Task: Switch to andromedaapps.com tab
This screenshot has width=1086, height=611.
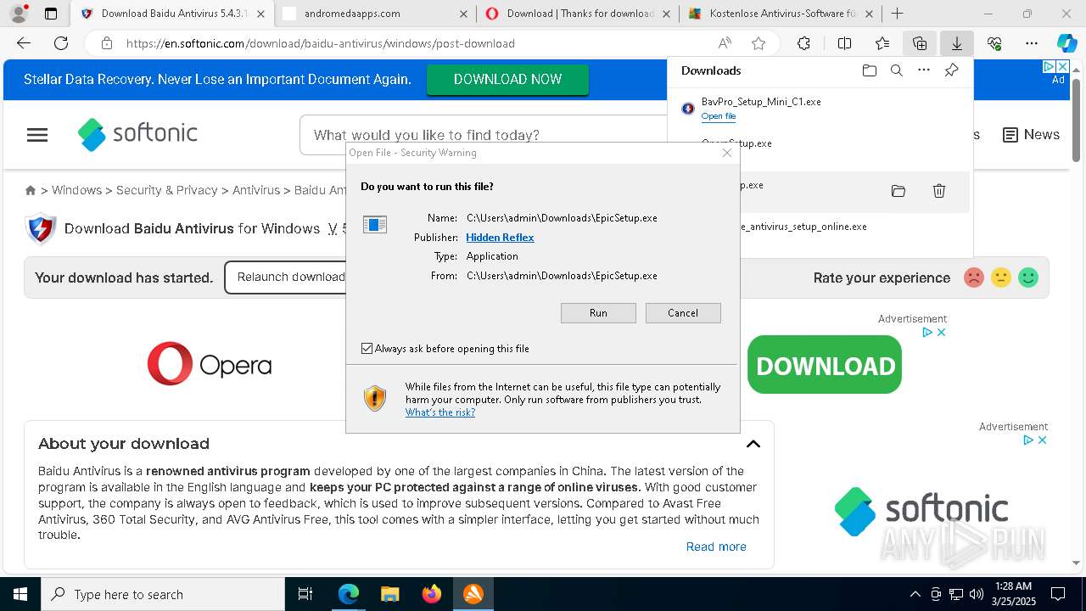Action: (376, 14)
